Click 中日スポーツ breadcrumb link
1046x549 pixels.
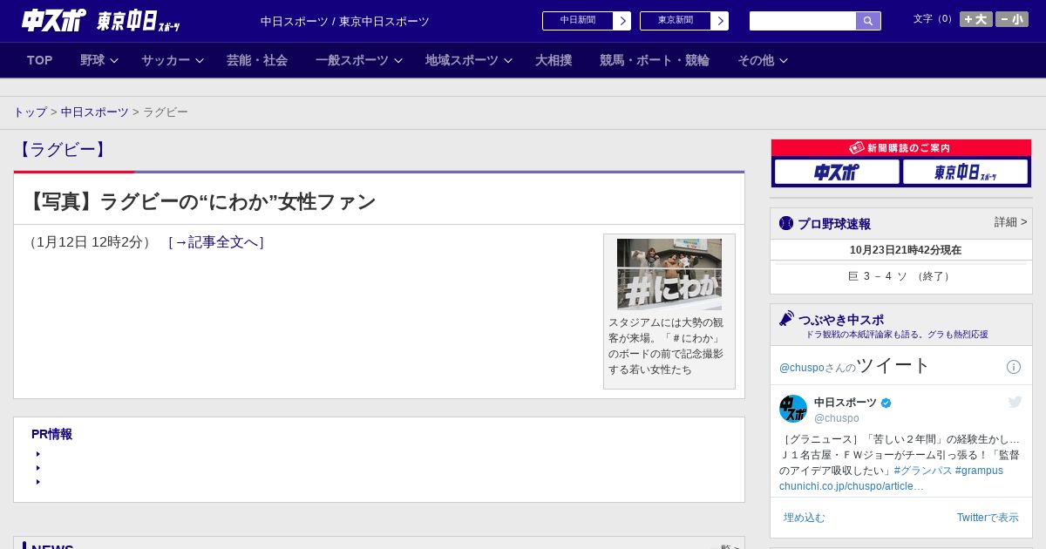click(95, 112)
